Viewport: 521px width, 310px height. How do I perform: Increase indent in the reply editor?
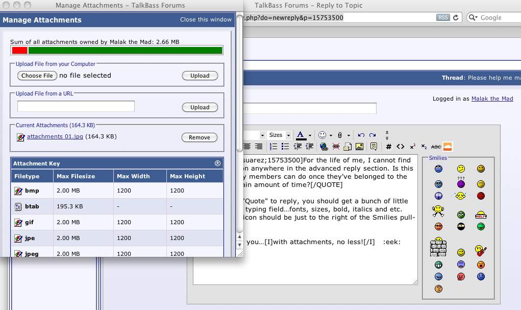tap(309, 147)
